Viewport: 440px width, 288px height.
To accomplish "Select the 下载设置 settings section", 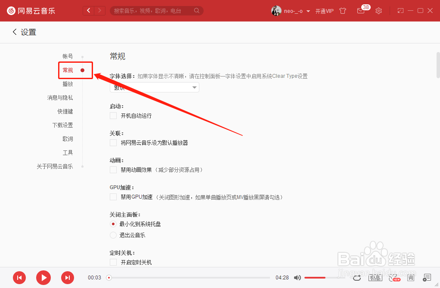I will coord(62,125).
